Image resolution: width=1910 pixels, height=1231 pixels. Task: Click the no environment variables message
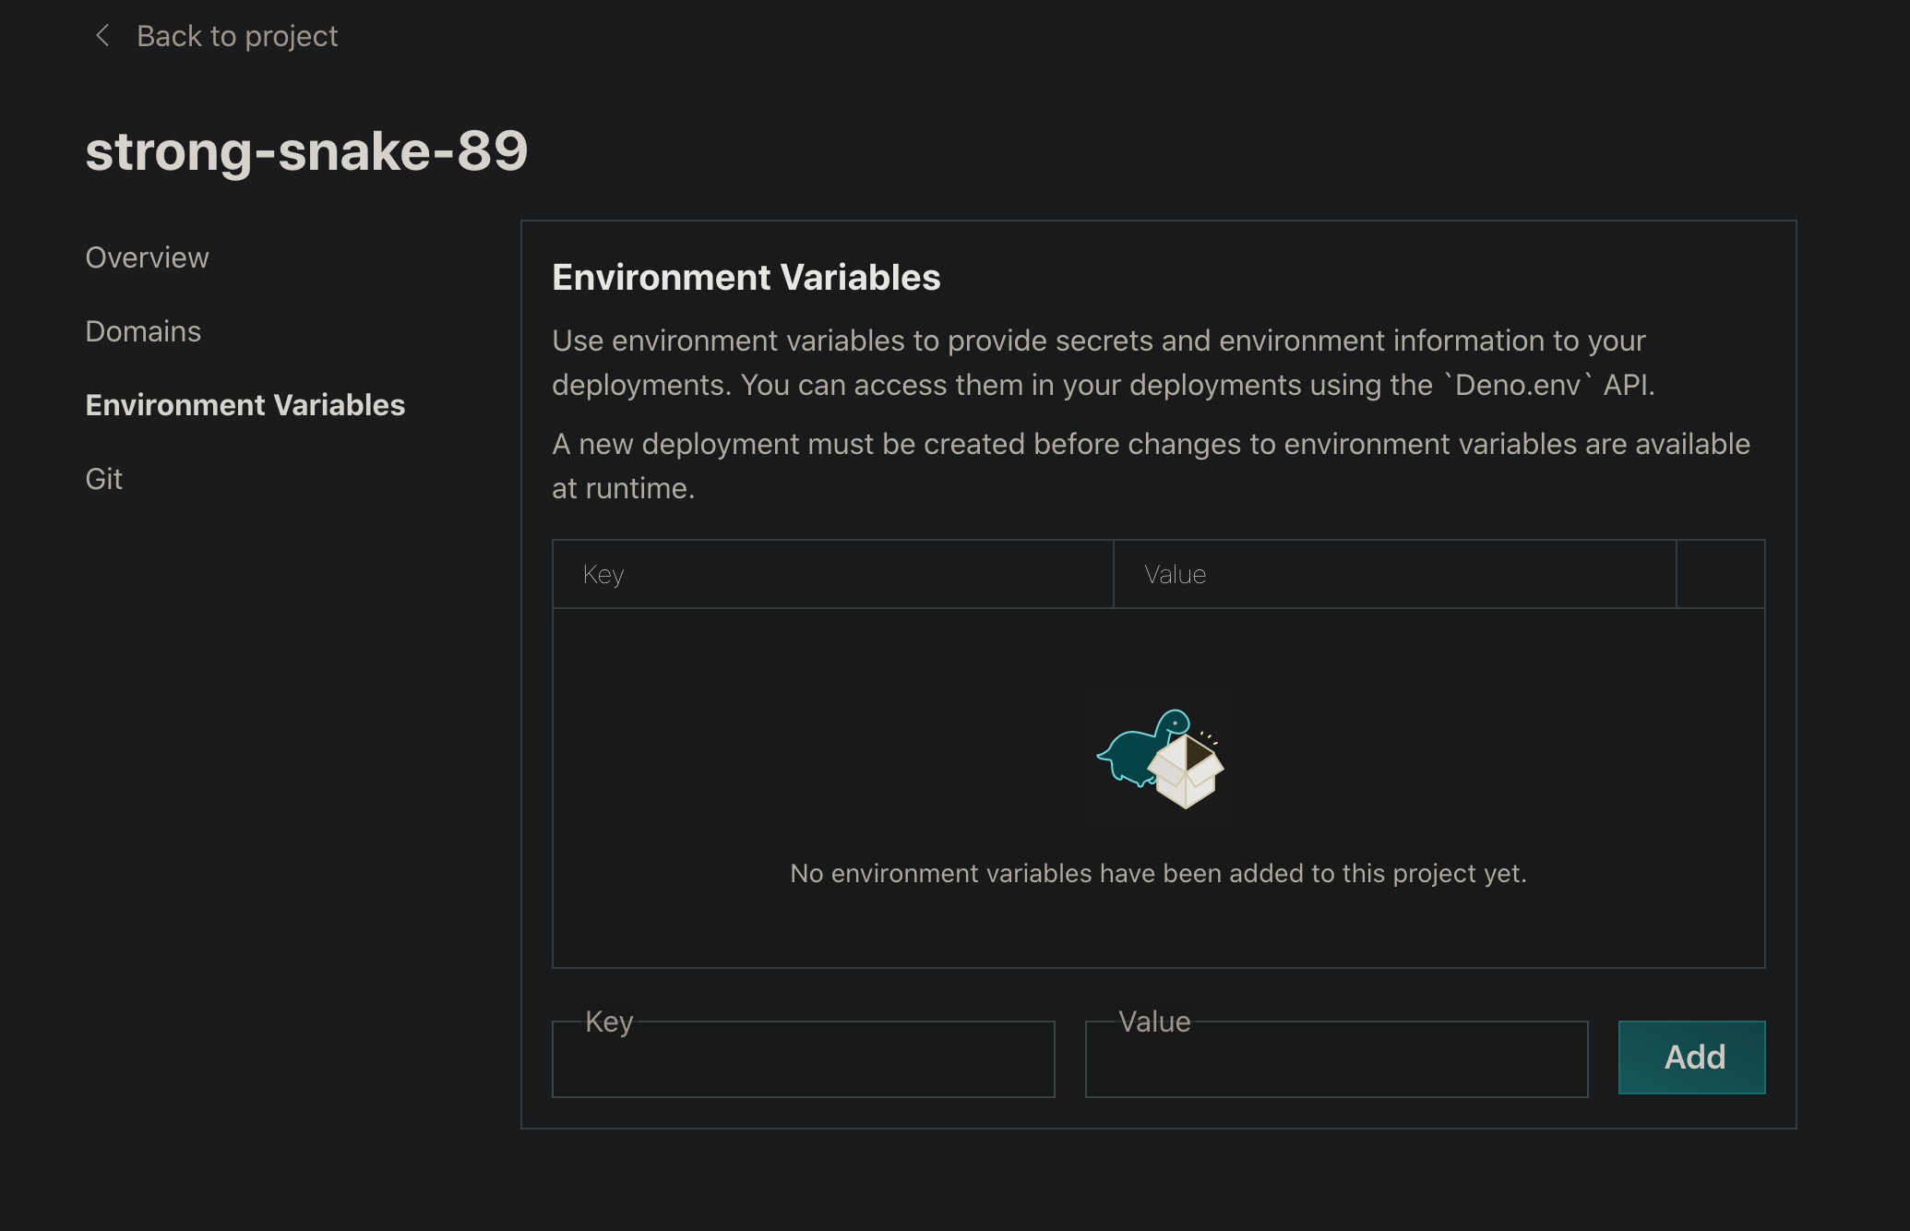[1158, 873]
